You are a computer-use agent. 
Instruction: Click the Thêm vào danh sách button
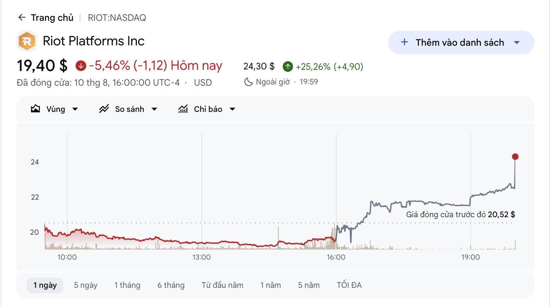461,42
